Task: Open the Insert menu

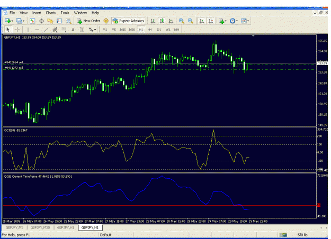Action: (x=37, y=13)
